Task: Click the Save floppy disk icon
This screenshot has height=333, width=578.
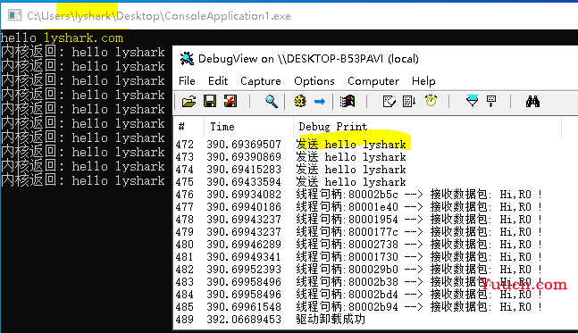Action: 210,101
